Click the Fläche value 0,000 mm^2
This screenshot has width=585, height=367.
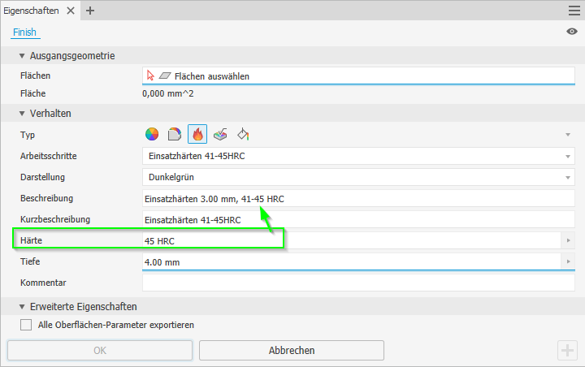[x=168, y=93]
